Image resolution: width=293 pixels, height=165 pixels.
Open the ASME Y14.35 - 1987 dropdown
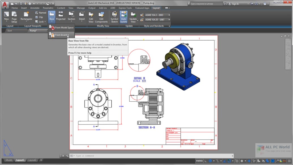(x=169, y=20)
